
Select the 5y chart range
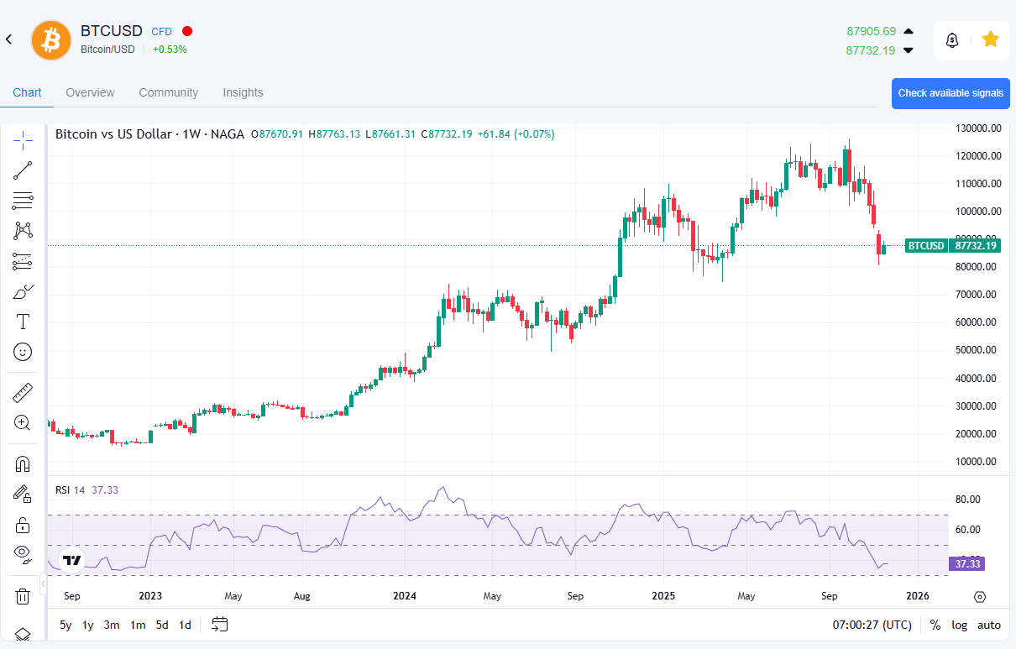(x=65, y=625)
